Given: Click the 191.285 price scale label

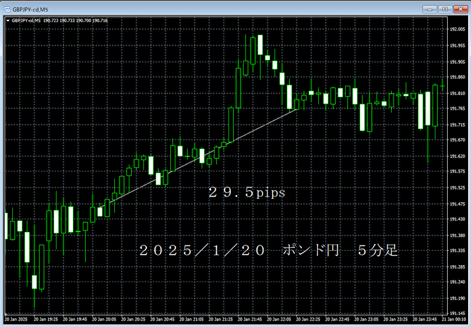Looking at the screenshot, I should point(457,266).
